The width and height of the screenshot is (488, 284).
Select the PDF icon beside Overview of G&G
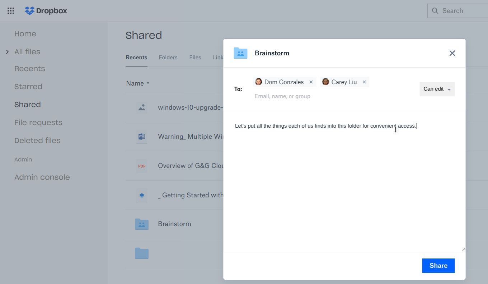point(142,166)
